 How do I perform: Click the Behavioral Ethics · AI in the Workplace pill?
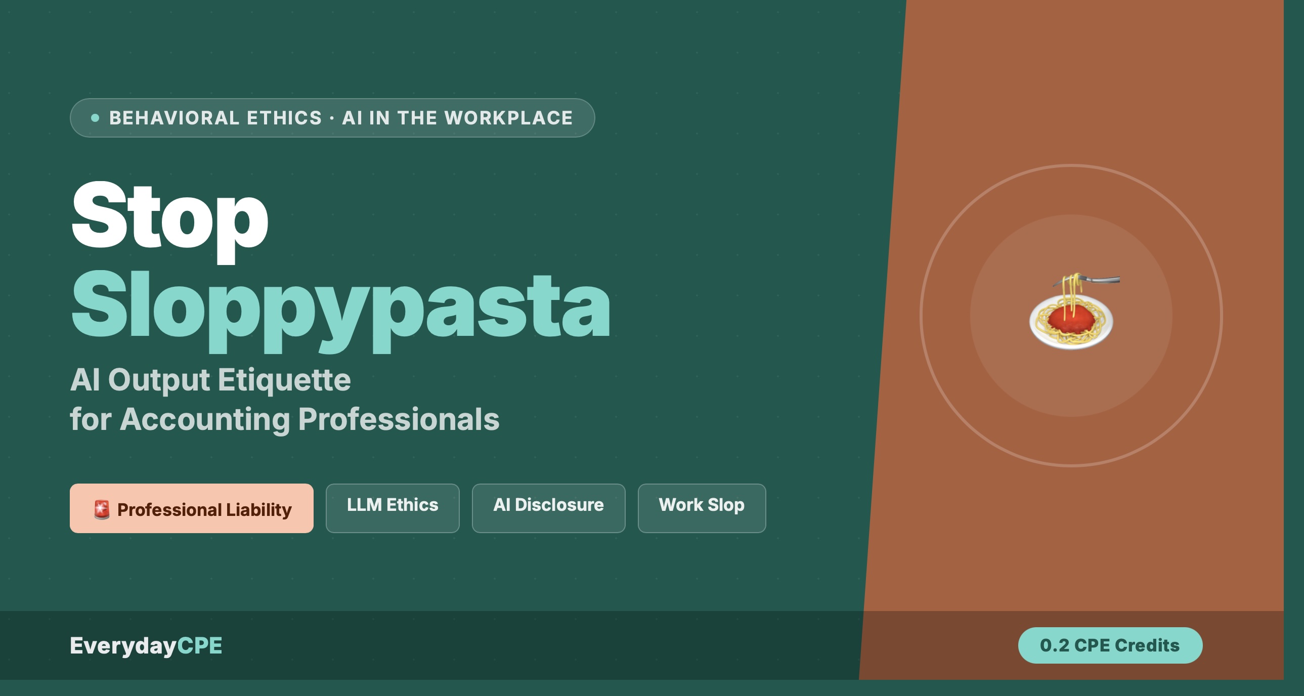332,118
